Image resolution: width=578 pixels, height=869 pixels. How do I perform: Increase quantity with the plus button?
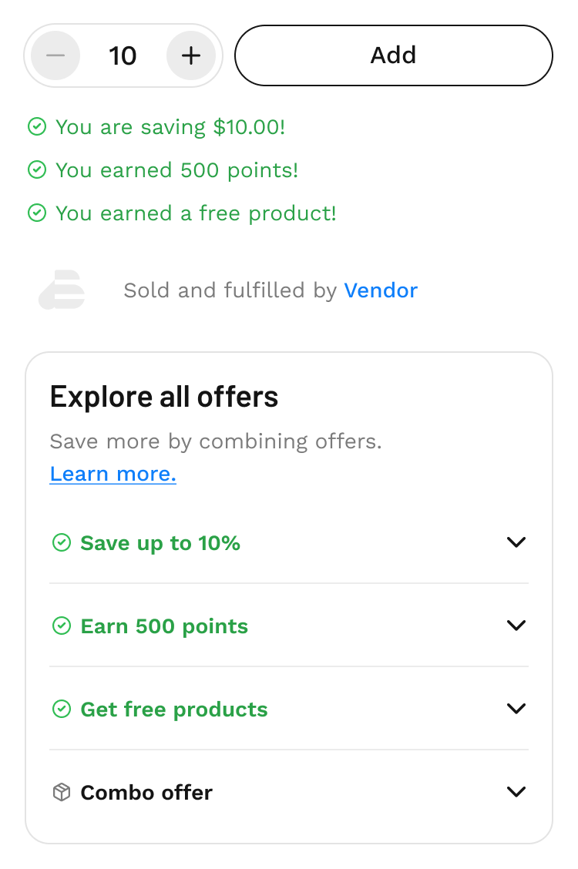(x=190, y=55)
